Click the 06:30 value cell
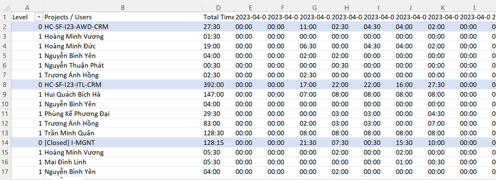 tap(315, 46)
